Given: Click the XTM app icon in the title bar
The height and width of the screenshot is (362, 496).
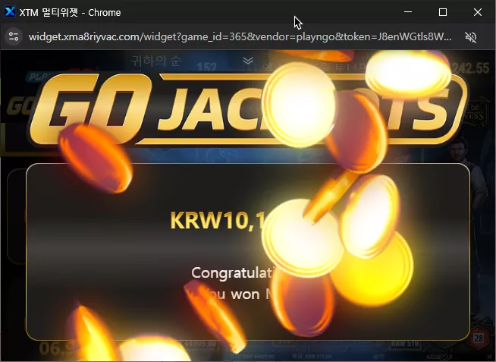Looking at the screenshot, I should click(10, 12).
